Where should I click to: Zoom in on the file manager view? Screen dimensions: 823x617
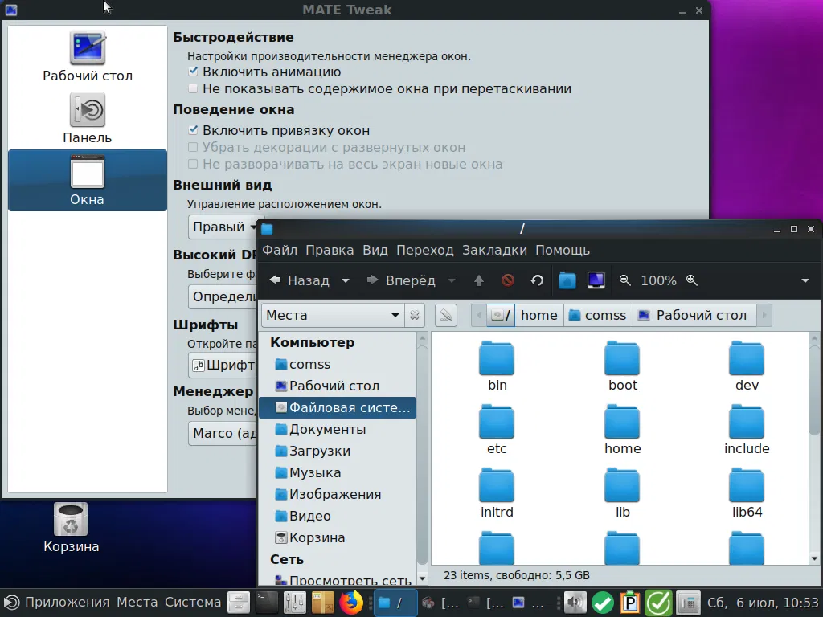(692, 280)
